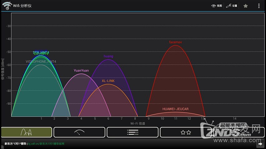Viewport: 266px width, 149px height.
Task: Click channel 14 on the axis
Action: 234,119
